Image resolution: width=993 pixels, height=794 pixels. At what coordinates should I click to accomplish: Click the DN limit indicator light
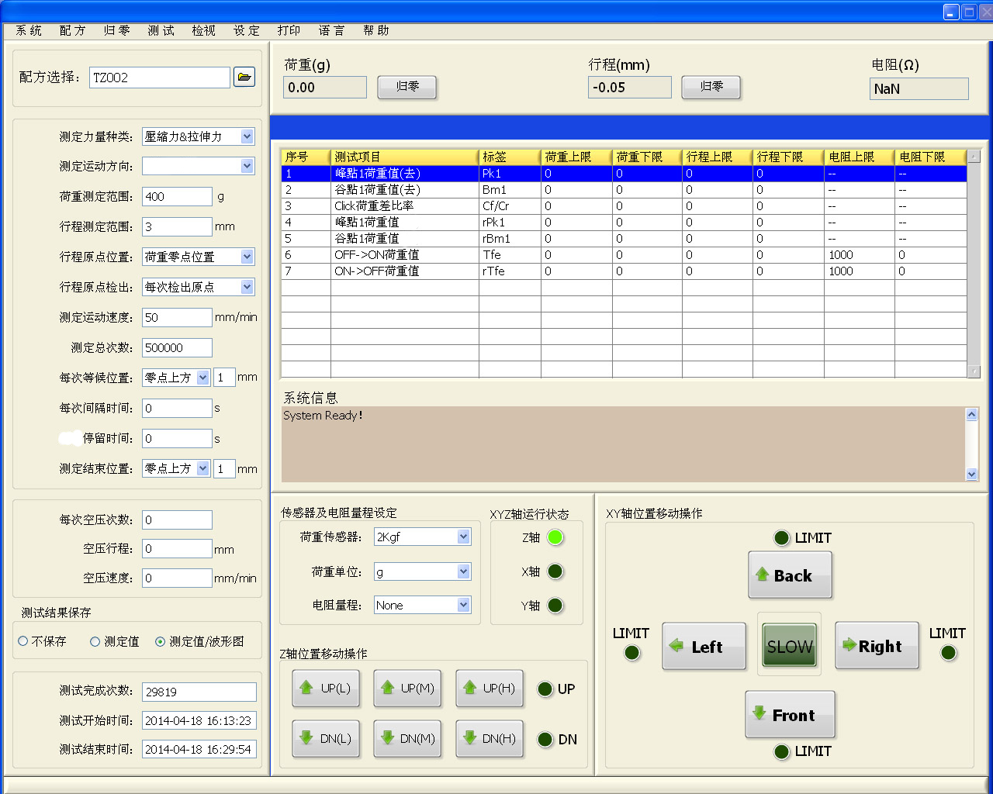[545, 739]
